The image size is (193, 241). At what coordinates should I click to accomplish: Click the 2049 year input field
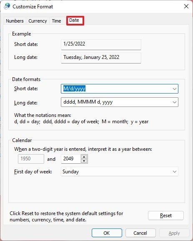[71, 159]
